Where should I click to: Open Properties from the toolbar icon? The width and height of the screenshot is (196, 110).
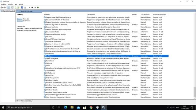point(12,7)
